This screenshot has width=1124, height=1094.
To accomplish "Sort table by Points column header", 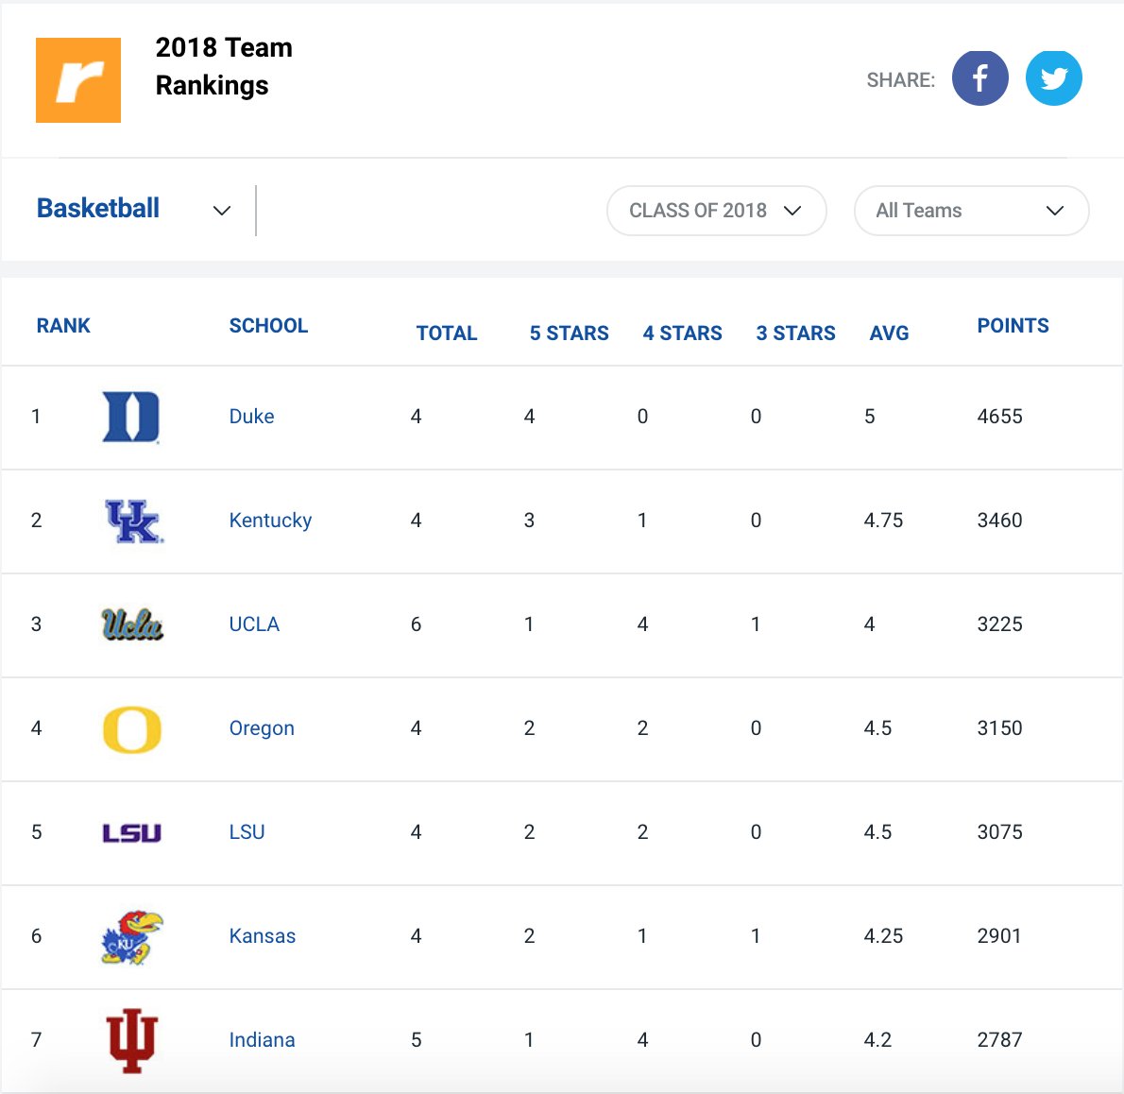I will 1013,326.
